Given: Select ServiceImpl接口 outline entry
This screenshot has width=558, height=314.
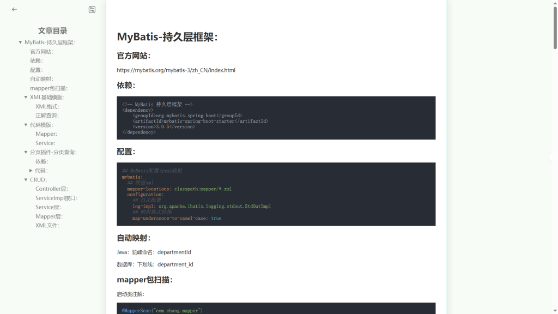Looking at the screenshot, I should point(56,198).
